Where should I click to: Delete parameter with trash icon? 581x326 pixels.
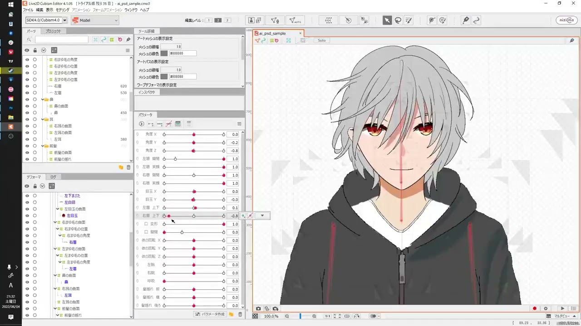click(x=240, y=314)
